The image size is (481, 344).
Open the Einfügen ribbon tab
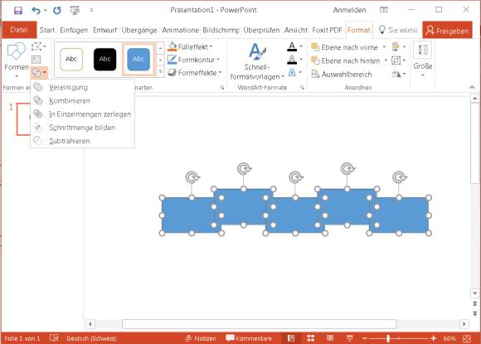(x=74, y=30)
